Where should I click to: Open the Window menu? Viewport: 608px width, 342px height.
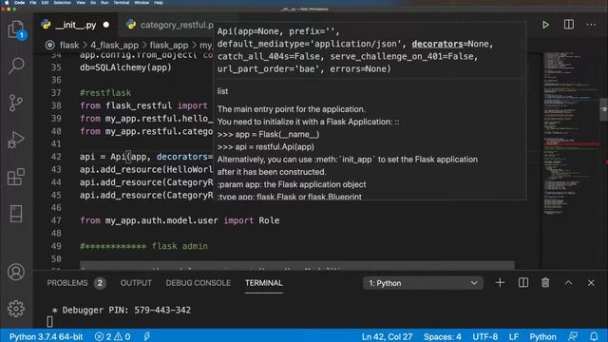142,3
